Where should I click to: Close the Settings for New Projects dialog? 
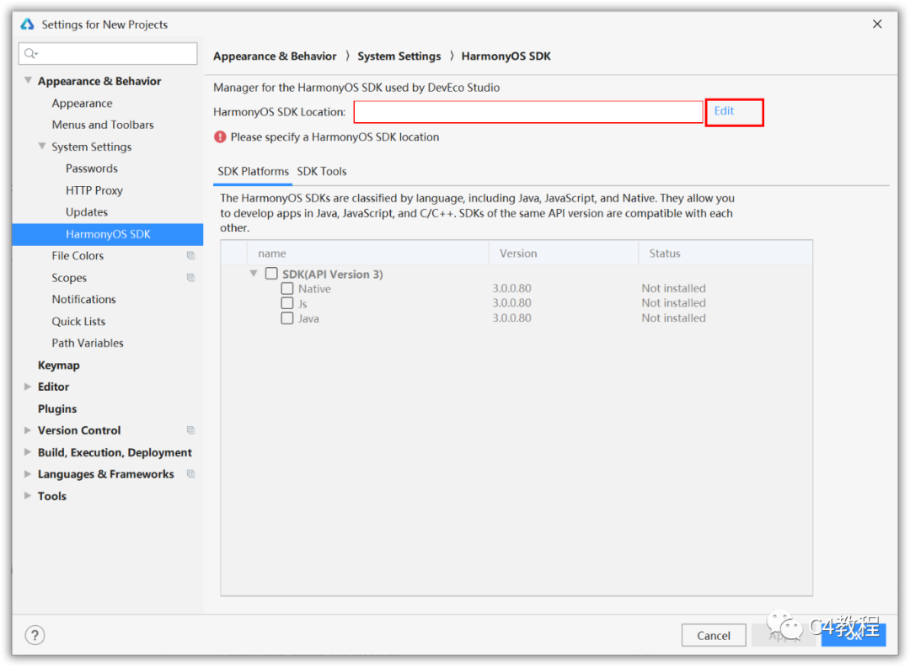coord(877,24)
